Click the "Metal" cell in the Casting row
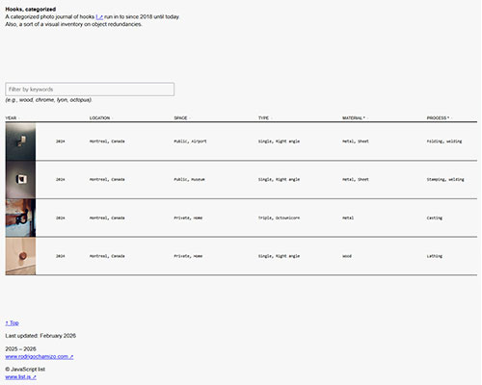Viewport: 482px width, 385px height. click(x=348, y=218)
